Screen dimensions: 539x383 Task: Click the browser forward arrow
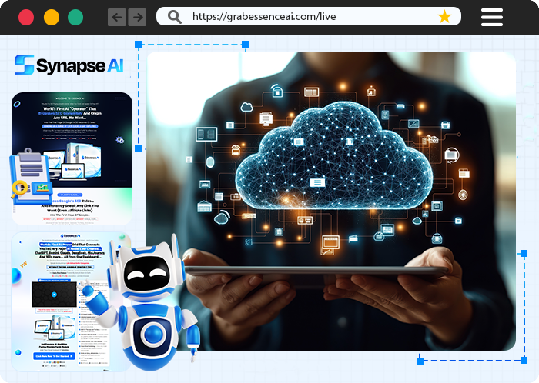[x=137, y=17]
